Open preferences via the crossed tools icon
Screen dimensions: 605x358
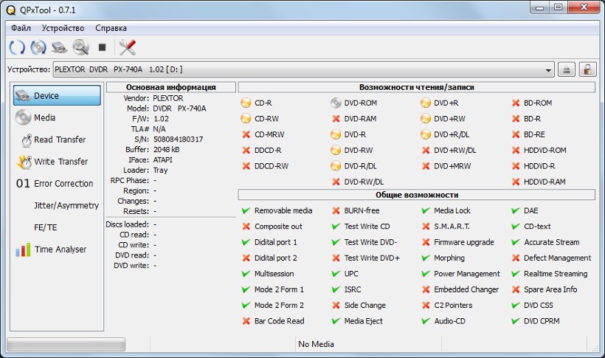127,47
